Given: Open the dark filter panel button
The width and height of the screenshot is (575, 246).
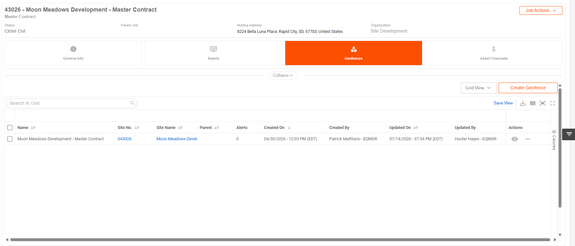Looking at the screenshot, I should click(569, 134).
